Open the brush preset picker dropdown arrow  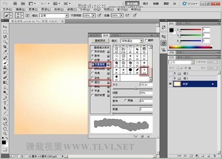click(22, 16)
